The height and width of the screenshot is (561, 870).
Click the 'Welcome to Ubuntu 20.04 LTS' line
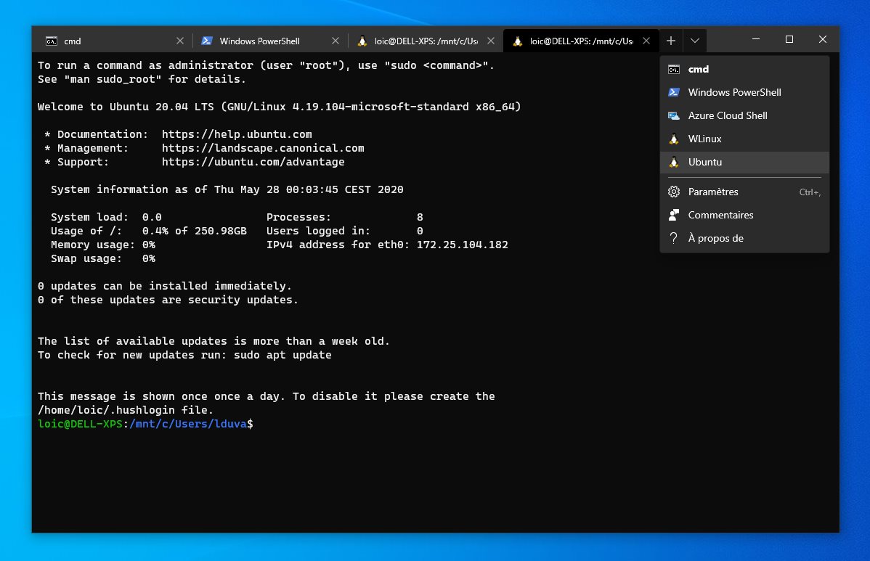279,107
